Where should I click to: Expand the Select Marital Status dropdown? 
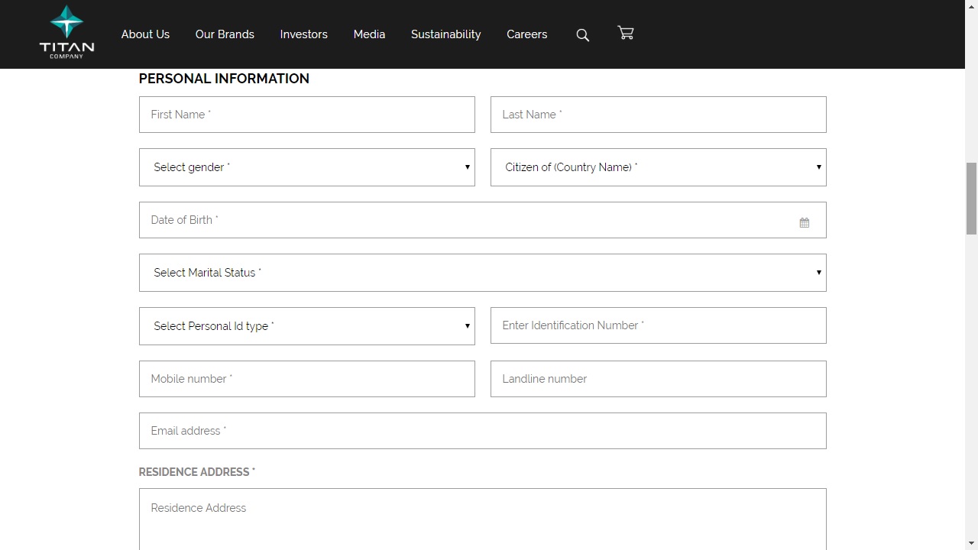(482, 273)
